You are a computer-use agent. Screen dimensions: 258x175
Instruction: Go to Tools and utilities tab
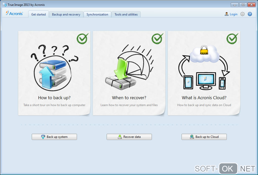click(x=126, y=14)
